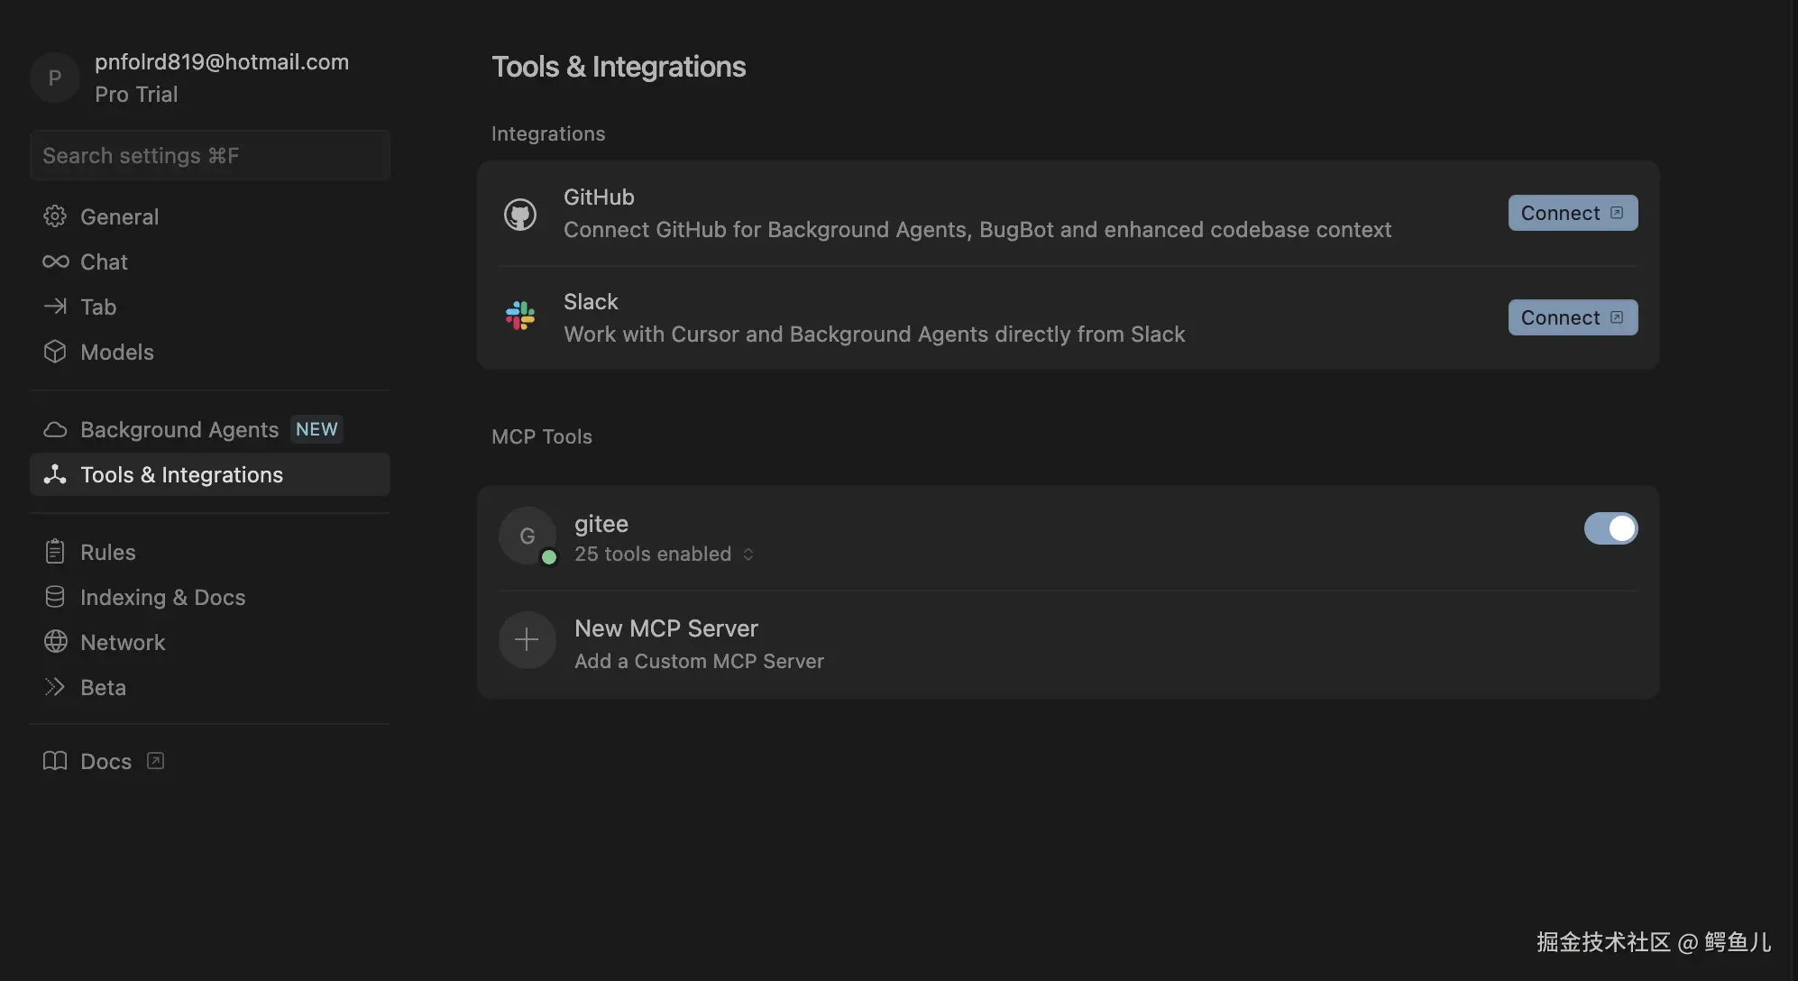Click the Chat infinity icon
1798x981 pixels.
tap(55, 261)
